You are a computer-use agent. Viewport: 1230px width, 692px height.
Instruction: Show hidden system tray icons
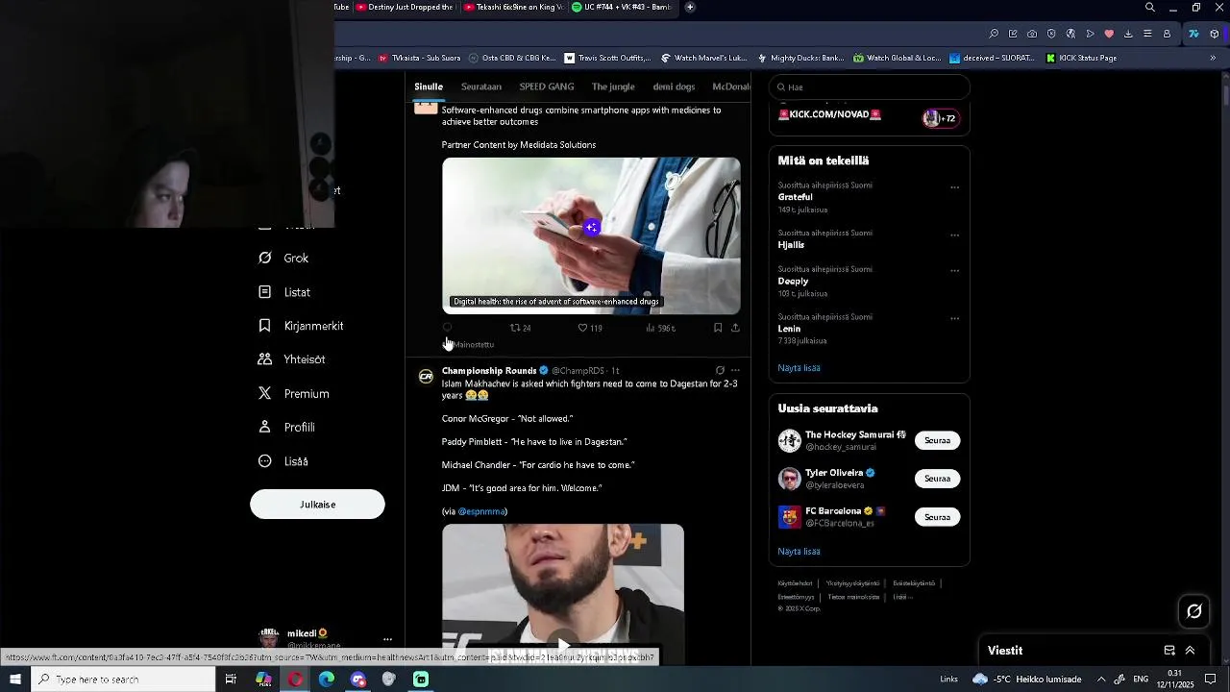coord(1101,680)
